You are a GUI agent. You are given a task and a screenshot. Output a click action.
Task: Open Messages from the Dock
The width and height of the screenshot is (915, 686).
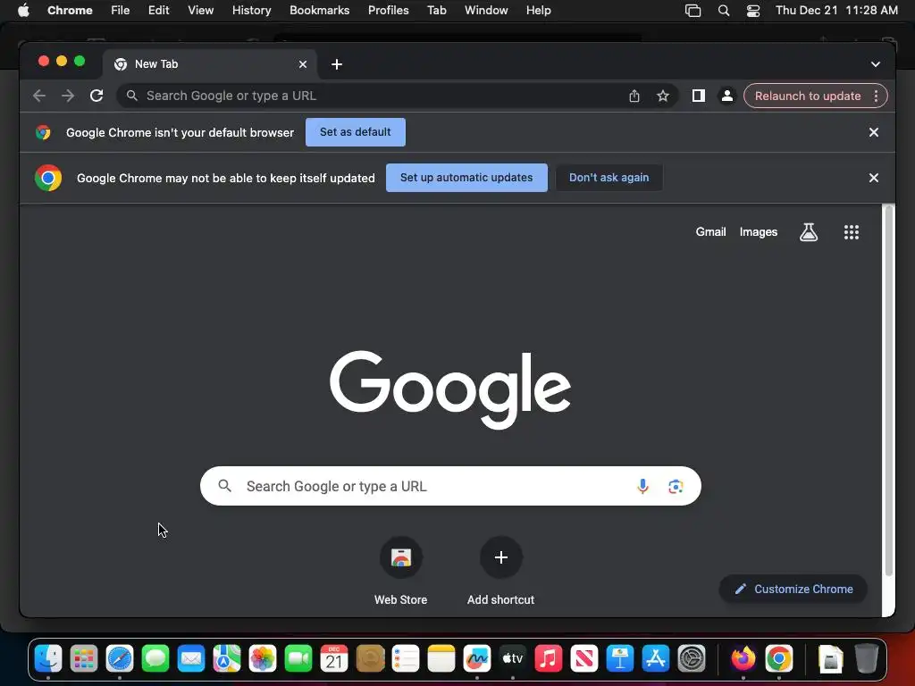point(155,659)
